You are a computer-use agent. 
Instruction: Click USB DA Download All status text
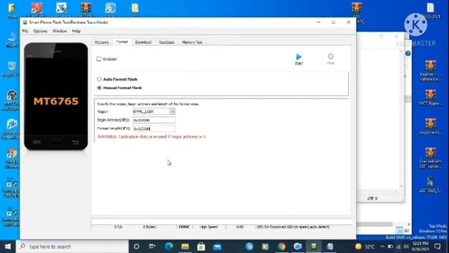click(293, 227)
